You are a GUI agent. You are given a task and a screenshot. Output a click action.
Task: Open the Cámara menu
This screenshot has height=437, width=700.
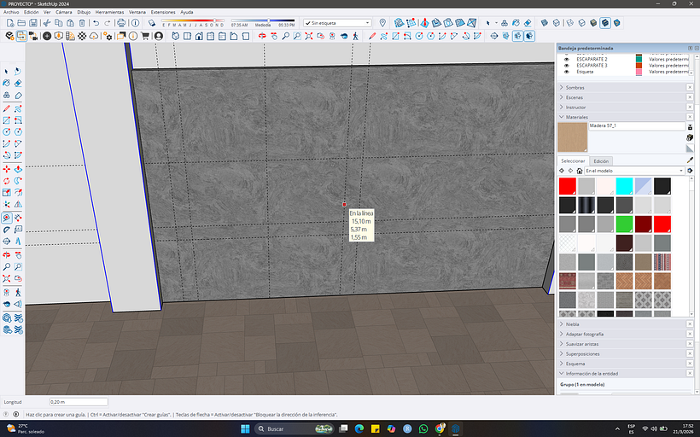pos(63,12)
